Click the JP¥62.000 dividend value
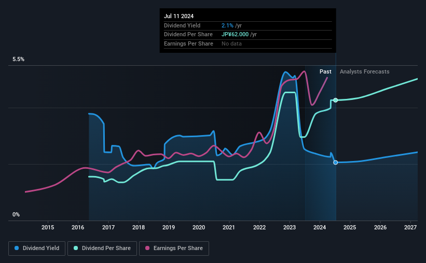This screenshot has width=426, height=263. (235, 35)
